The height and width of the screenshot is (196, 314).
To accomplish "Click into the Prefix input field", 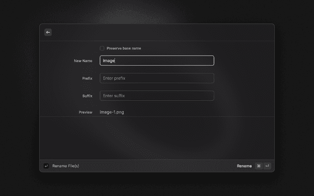I will point(157,78).
